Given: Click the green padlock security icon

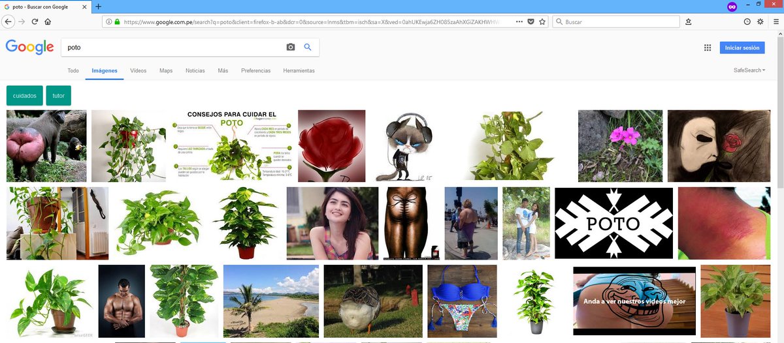Looking at the screenshot, I should pos(117,22).
